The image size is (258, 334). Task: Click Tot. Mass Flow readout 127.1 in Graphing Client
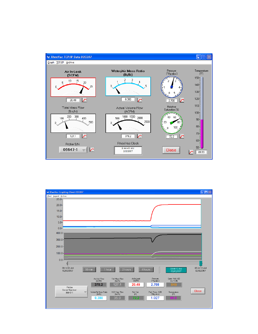coord(117,285)
